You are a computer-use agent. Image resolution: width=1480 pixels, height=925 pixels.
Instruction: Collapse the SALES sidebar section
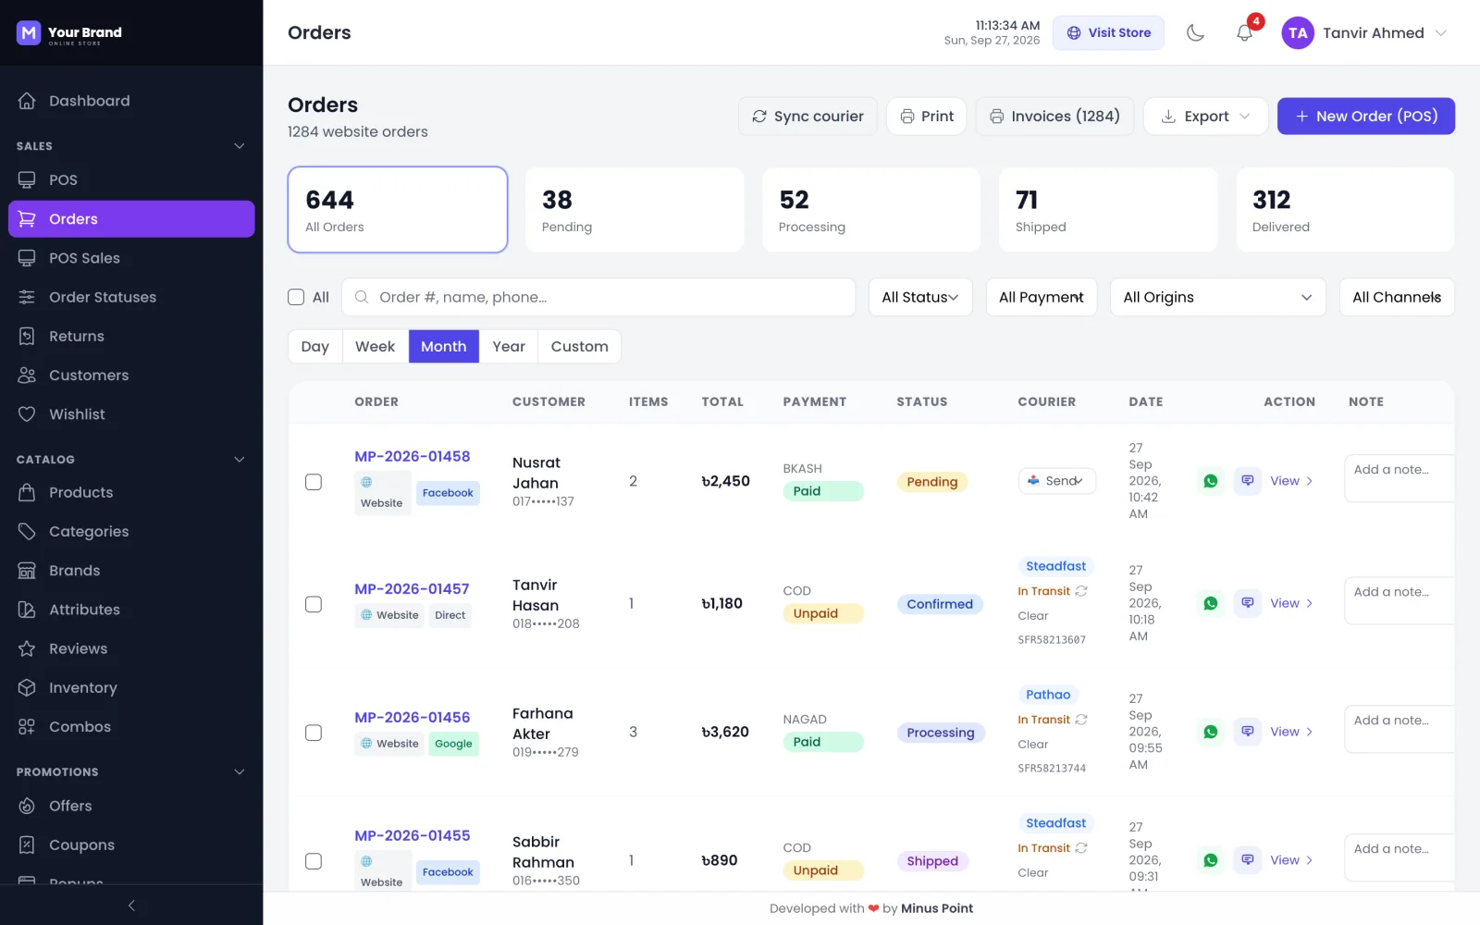point(240,146)
